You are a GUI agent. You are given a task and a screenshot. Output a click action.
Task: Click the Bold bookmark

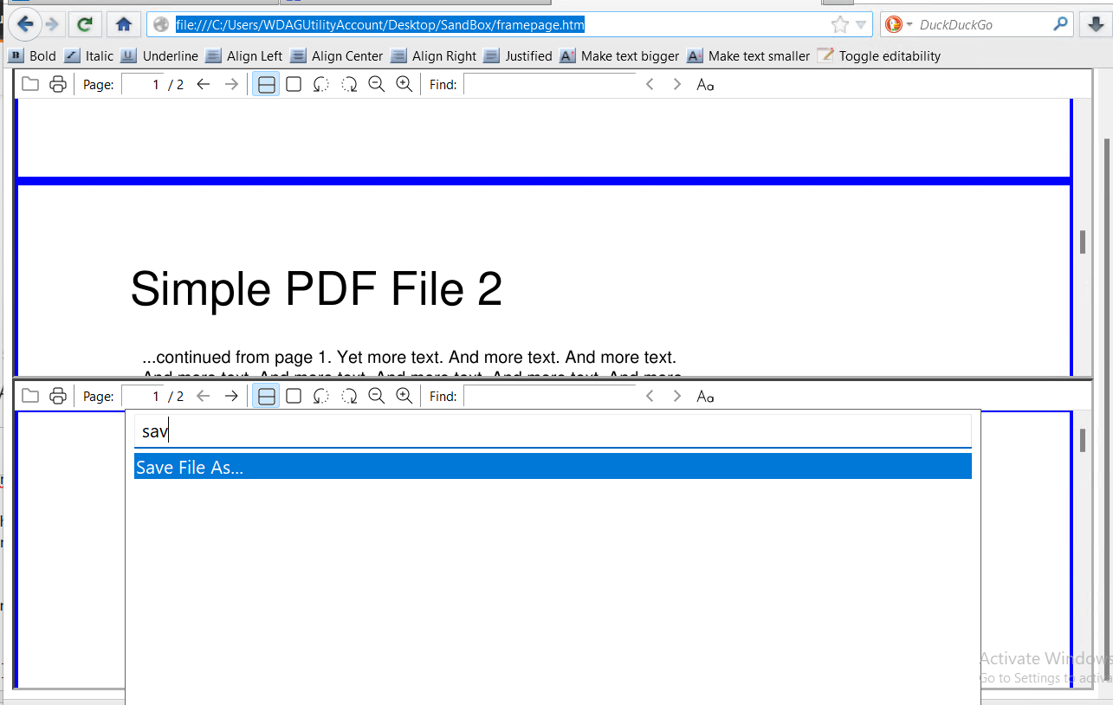tap(33, 55)
